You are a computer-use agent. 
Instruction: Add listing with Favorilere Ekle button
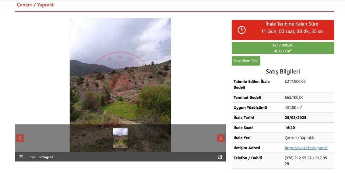pyautogui.click(x=246, y=61)
